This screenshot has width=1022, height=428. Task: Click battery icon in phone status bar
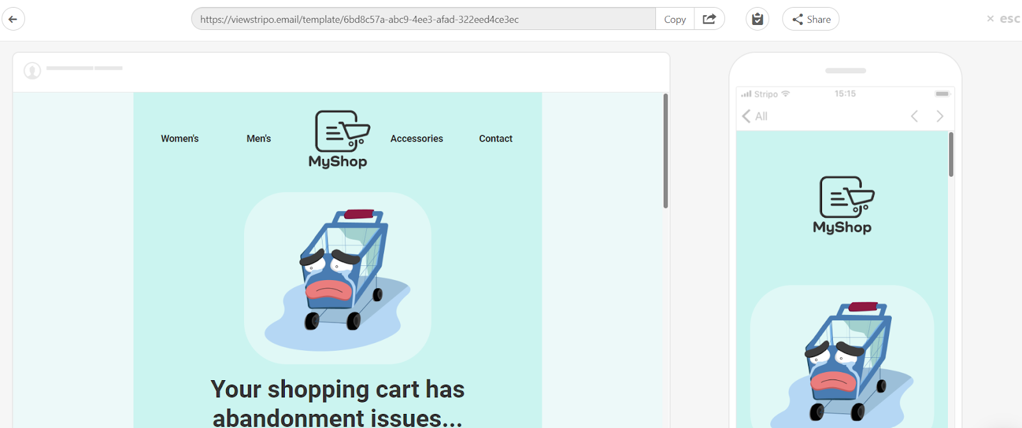click(943, 94)
